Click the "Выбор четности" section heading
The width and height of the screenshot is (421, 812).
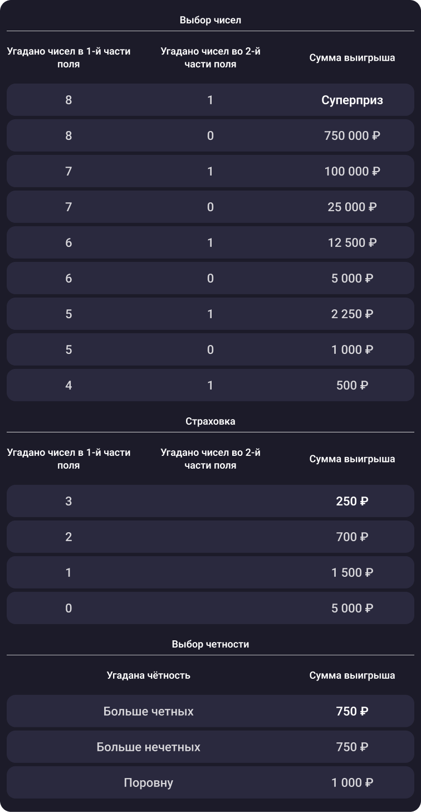(210, 644)
